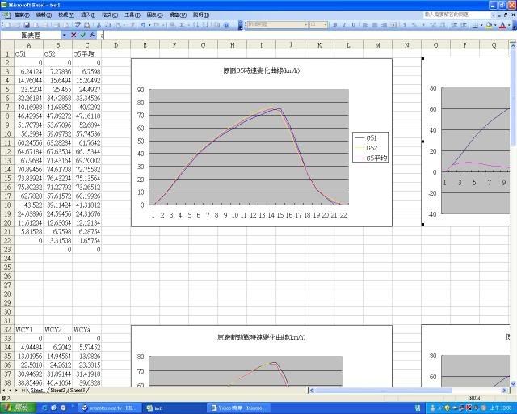Click the font color A icon
517x414 pixels.
[x=500, y=25]
